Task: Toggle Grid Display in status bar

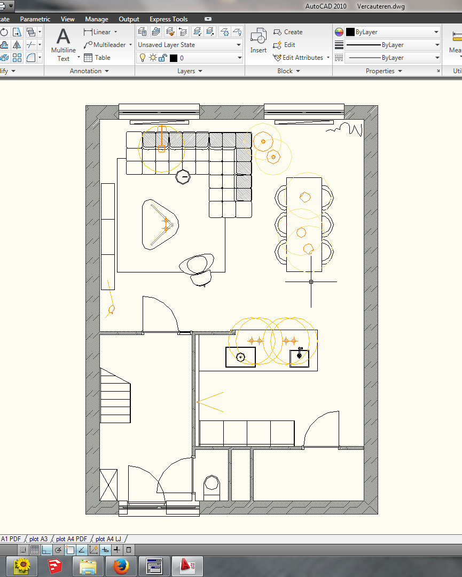Action: (35, 549)
